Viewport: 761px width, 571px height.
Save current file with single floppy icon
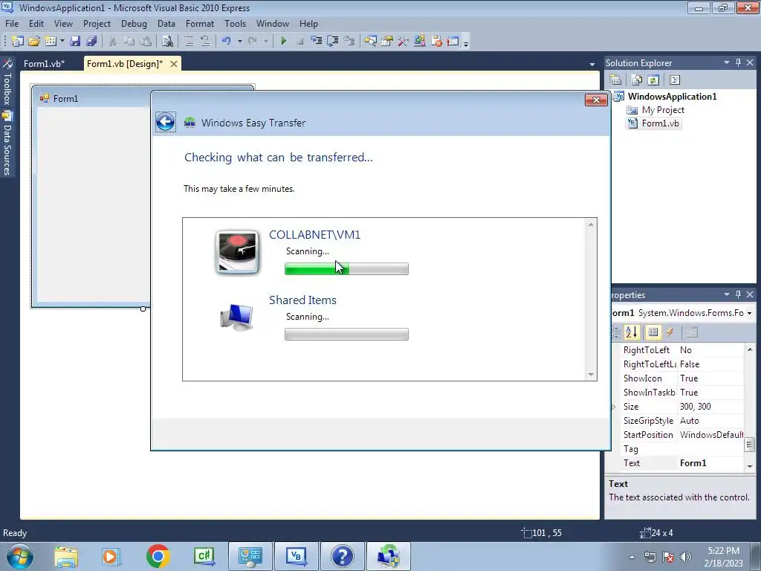click(75, 42)
